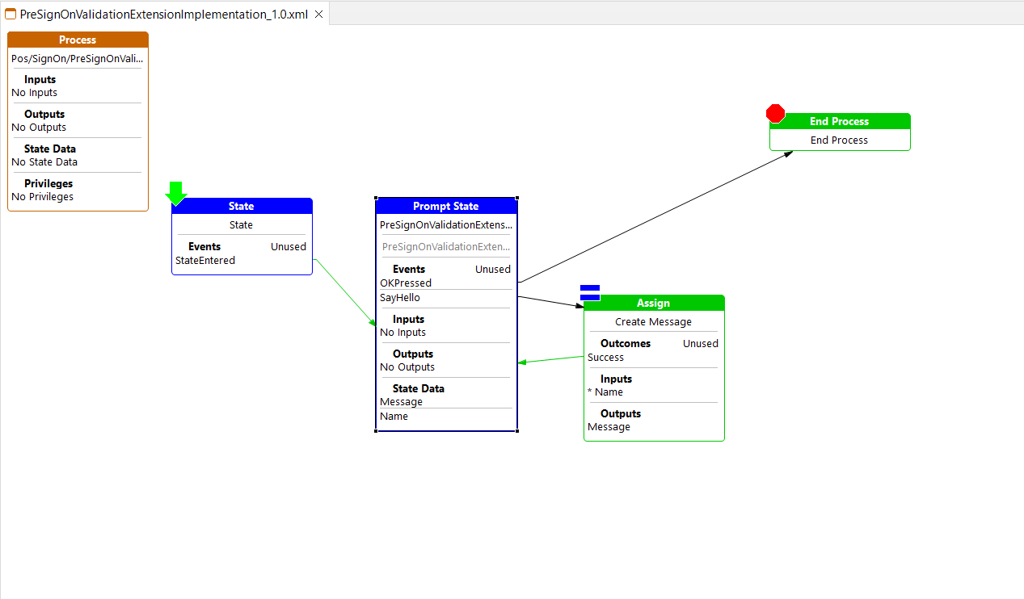This screenshot has height=599, width=1024.
Task: Click the blue equals icon above Assign node
Action: 590,292
